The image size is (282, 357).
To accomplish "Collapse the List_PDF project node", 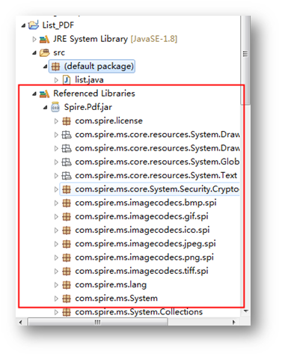I will click(23, 25).
